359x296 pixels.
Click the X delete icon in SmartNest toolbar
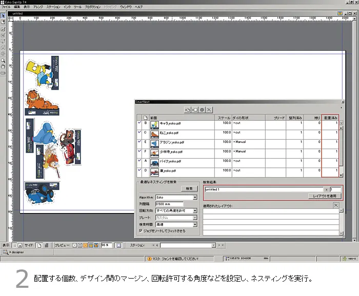tap(209, 110)
